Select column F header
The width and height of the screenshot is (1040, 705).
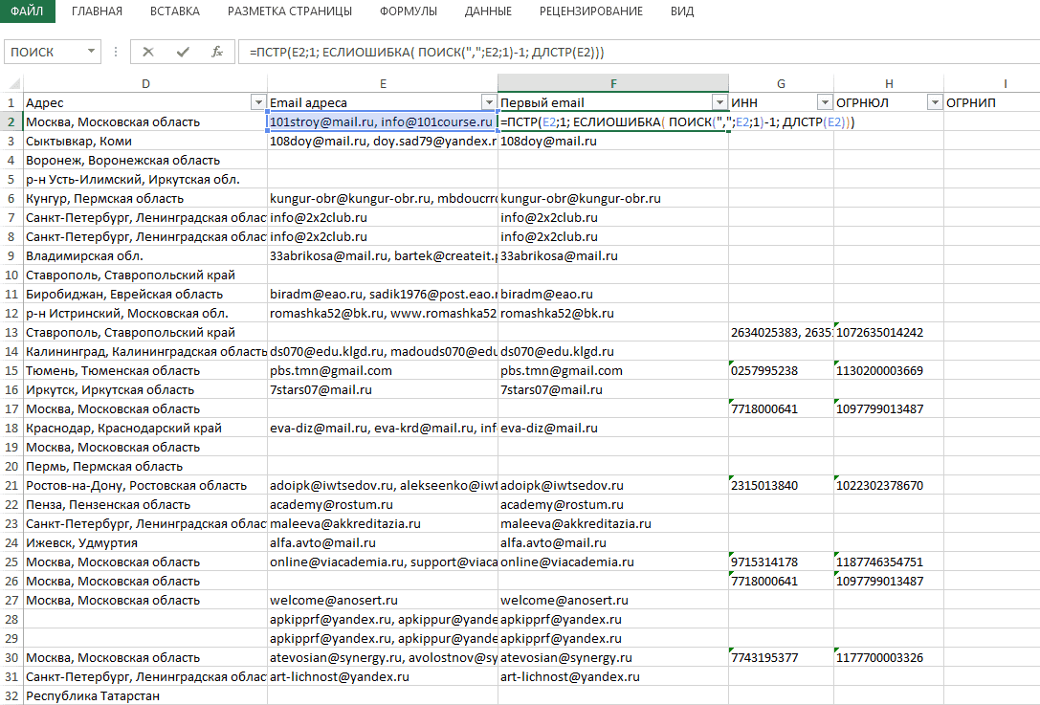pos(613,83)
